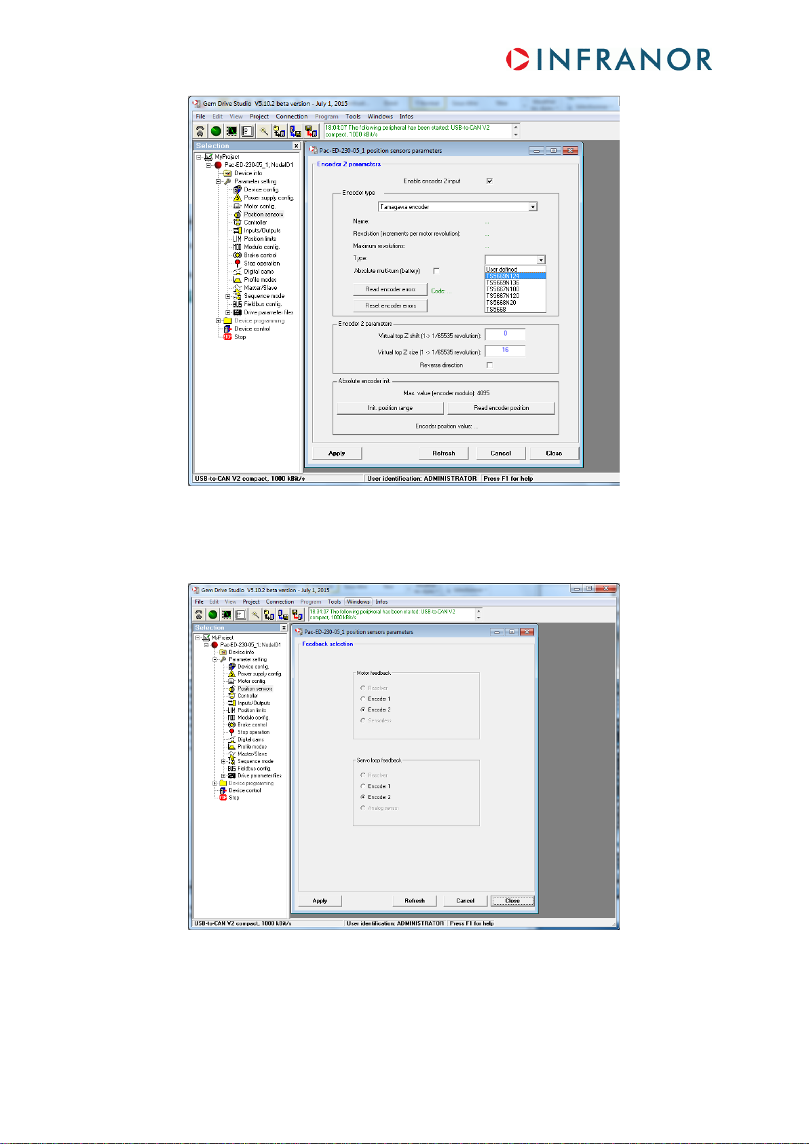Top screenshot: collapse the Parameter setting tree node
809x1144 pixels.
click(x=219, y=181)
